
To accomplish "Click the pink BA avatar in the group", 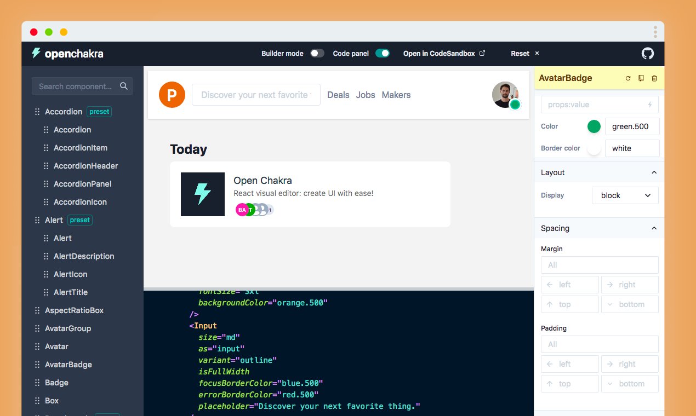I will (x=241, y=210).
